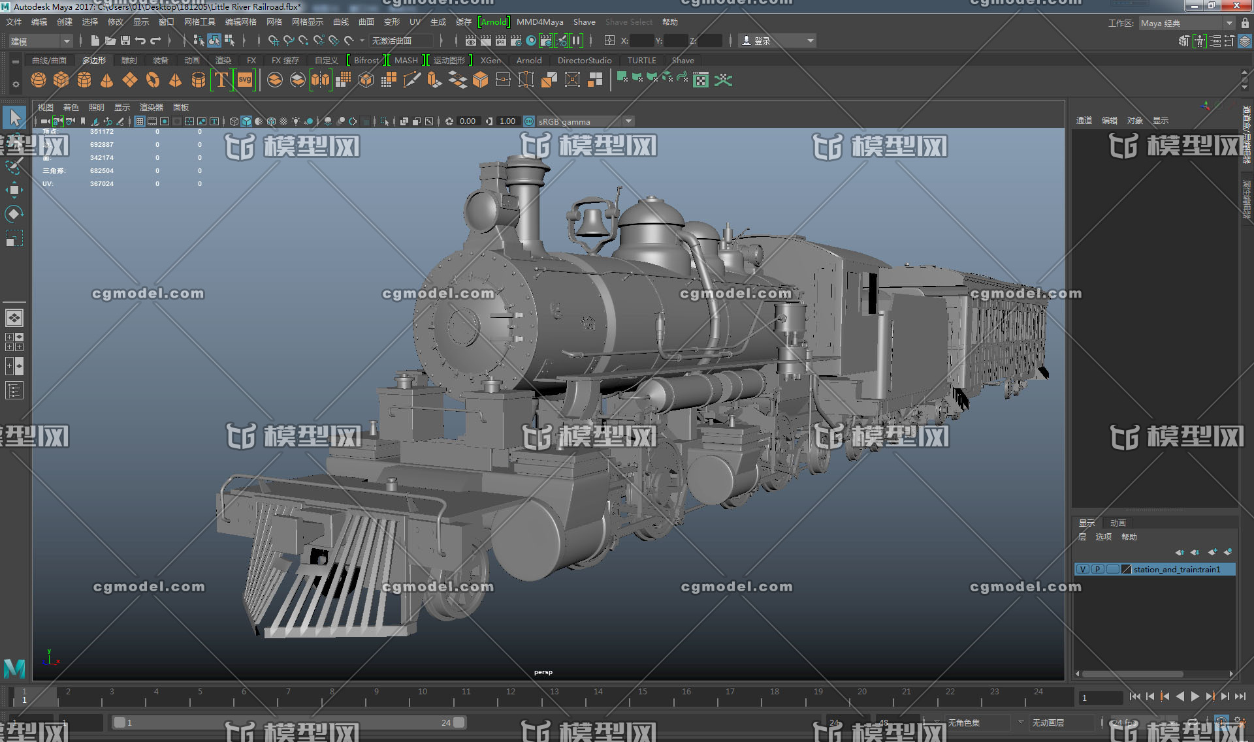Open the Outliner layout icon

click(x=14, y=391)
